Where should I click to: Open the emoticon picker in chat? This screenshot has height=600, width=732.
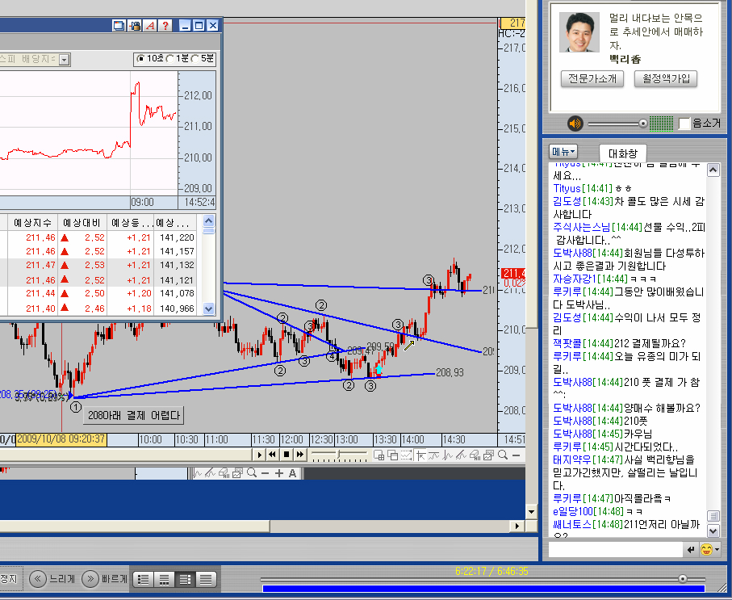(x=708, y=550)
